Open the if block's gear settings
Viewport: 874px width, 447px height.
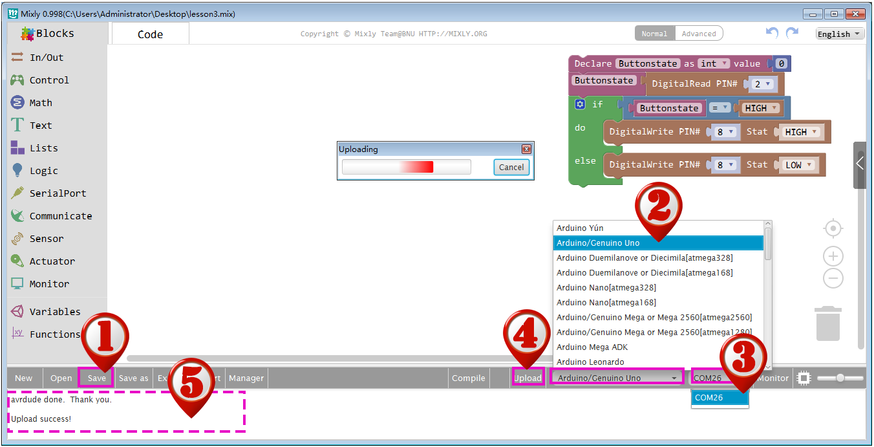(x=580, y=104)
